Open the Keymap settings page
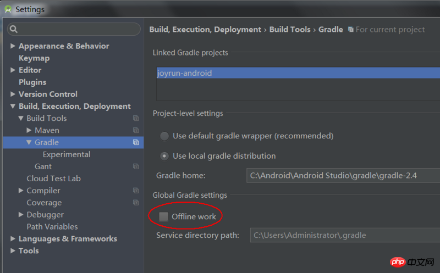 (x=34, y=58)
